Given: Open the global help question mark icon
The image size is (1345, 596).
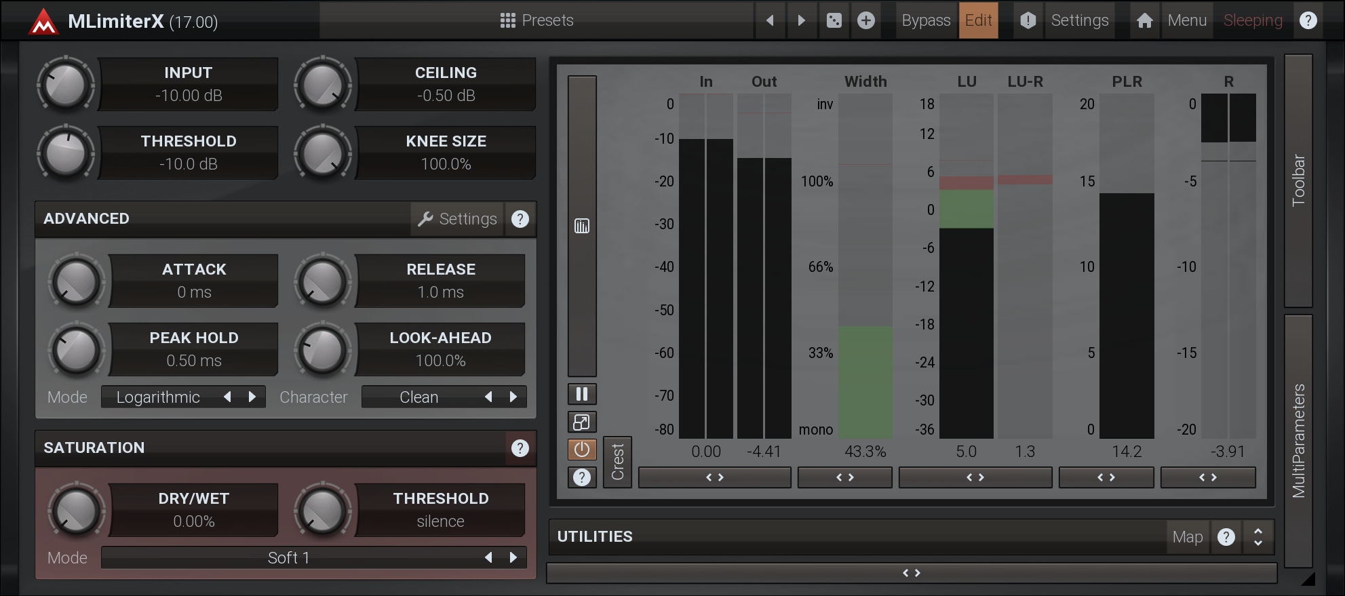Looking at the screenshot, I should pos(1308,20).
